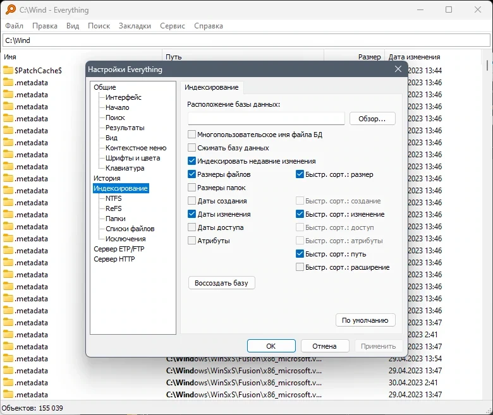The image size is (493, 415).
Task: Select Начало in settings tree
Action: (118, 107)
